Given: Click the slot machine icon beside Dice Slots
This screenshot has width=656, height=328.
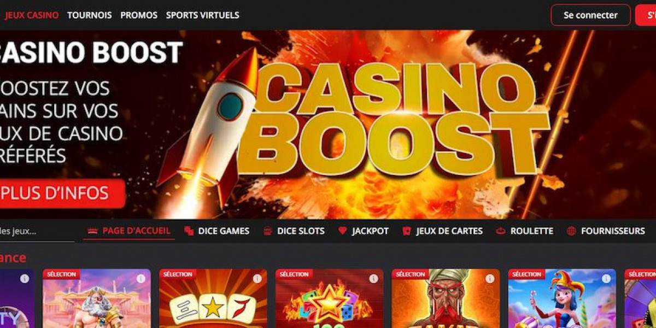Looking at the screenshot, I should 268,231.
